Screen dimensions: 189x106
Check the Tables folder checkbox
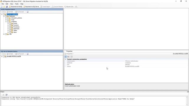(10, 31)
